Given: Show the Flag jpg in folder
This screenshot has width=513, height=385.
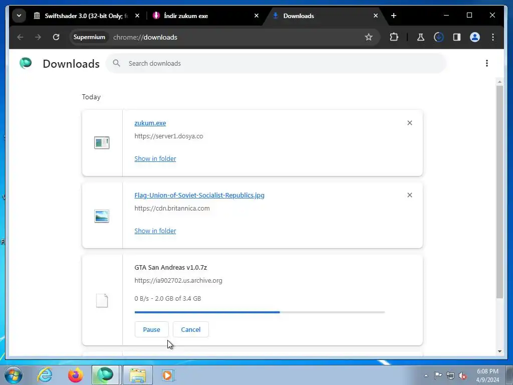Looking at the screenshot, I should click(155, 231).
